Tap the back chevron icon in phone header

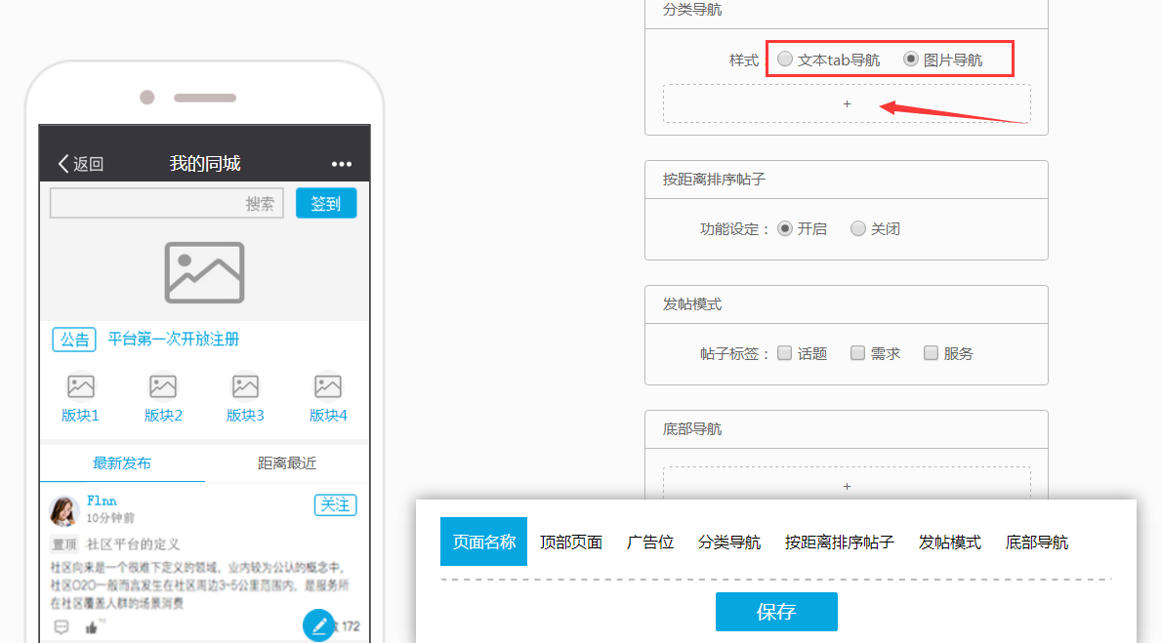[x=63, y=164]
